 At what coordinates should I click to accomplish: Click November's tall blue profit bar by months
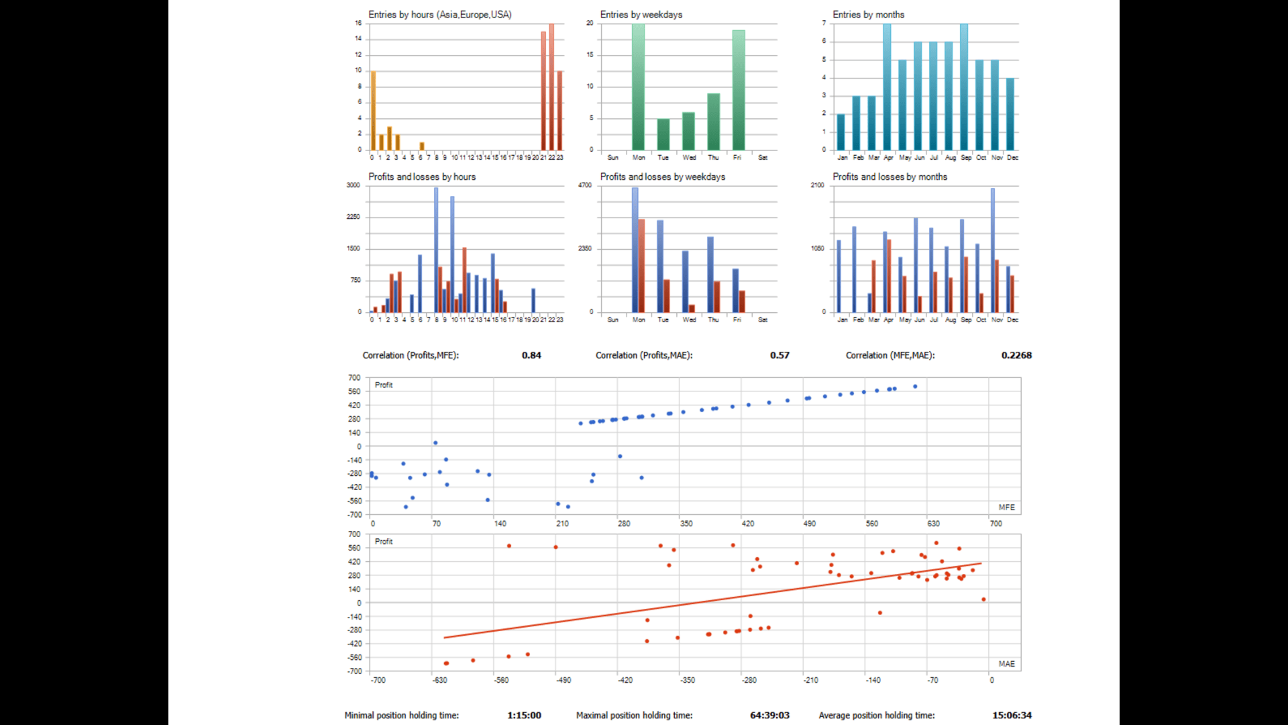[x=993, y=250]
